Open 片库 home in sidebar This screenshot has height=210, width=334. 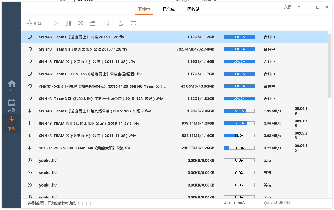pos(12,87)
